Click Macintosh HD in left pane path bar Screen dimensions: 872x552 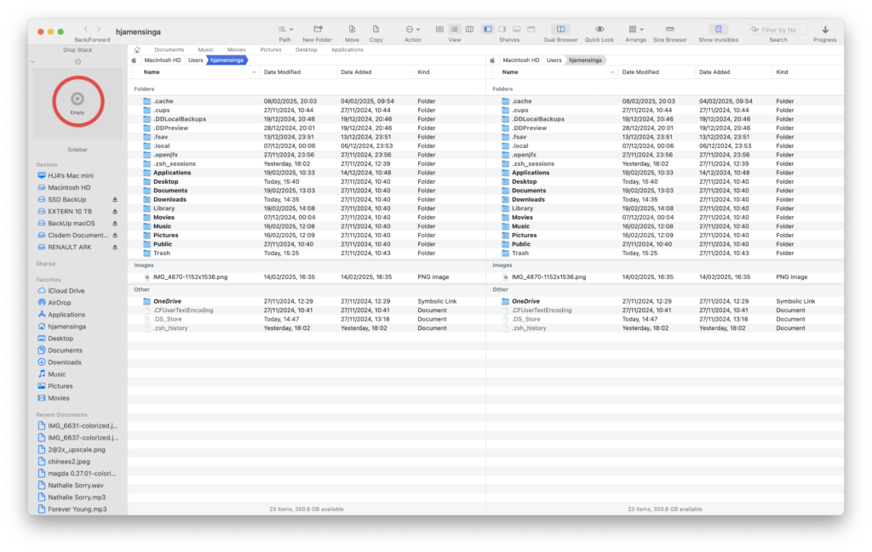pos(163,60)
